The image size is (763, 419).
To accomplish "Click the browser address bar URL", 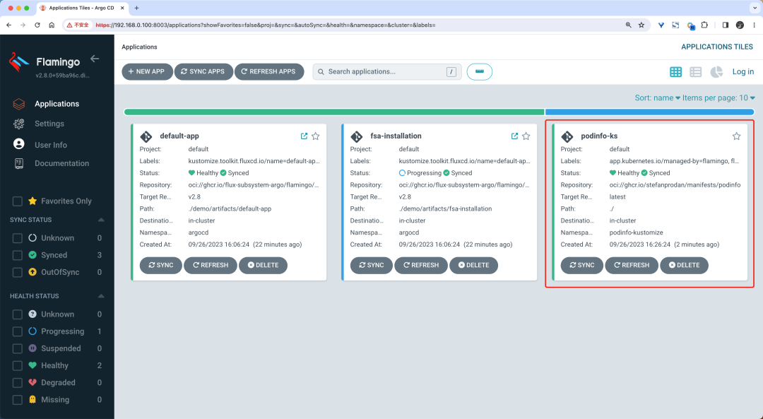I will (x=265, y=25).
